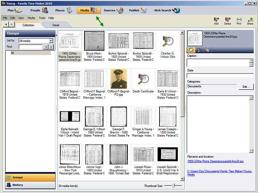Select the Burton Spissak 1930 census thumbnail
Screen dimensions: 258x193
(143, 41)
